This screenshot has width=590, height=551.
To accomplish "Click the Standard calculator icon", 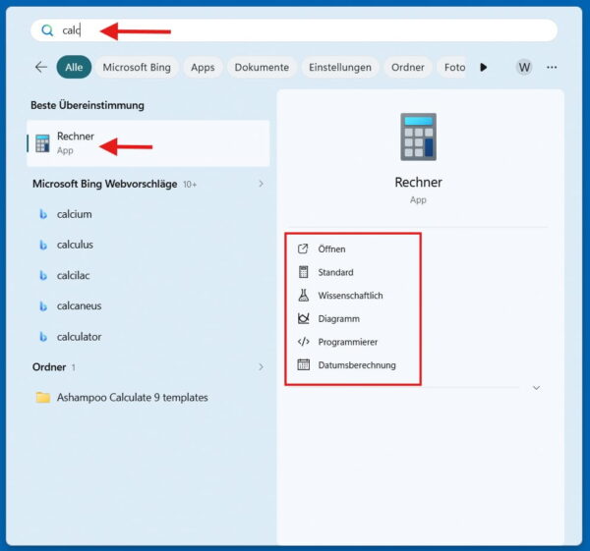I will click(303, 272).
